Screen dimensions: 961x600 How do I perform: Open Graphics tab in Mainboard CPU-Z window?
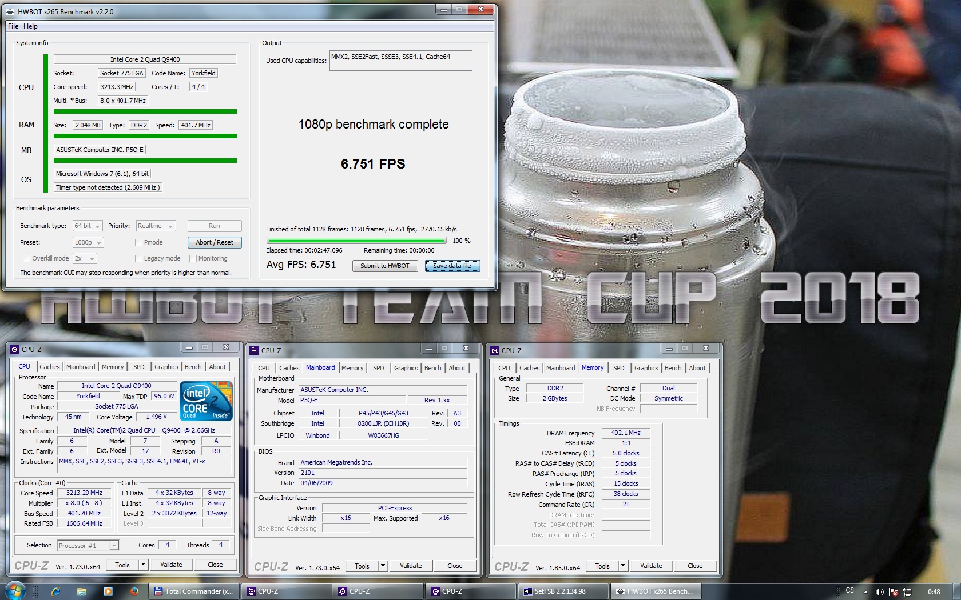pos(406,368)
